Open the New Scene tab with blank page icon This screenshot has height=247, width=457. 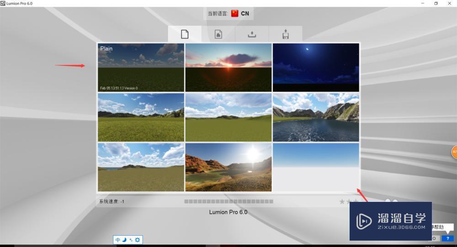coord(185,34)
